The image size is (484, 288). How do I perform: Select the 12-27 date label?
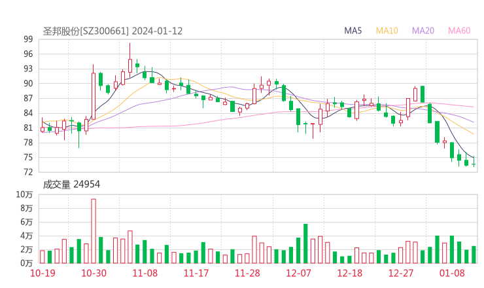[401, 273]
